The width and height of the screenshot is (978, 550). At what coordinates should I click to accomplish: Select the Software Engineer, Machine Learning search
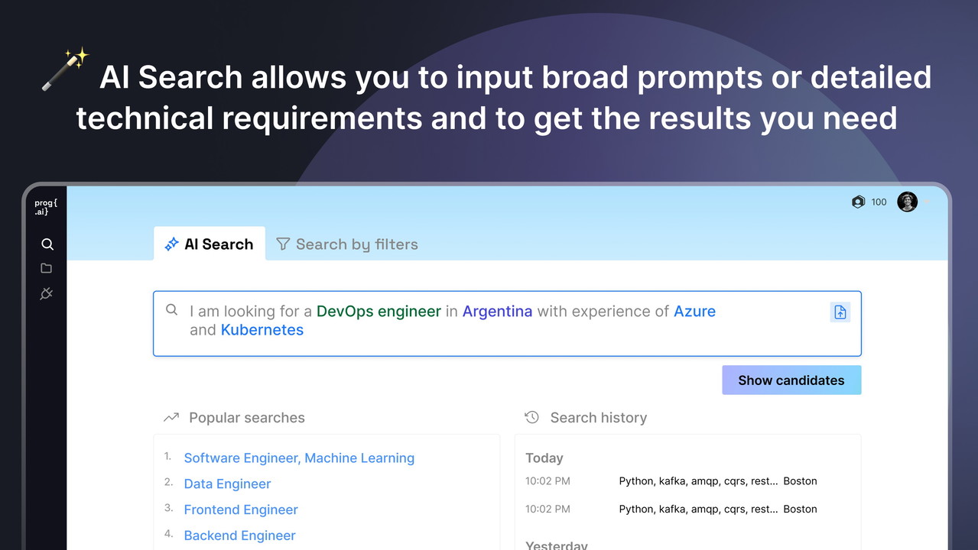click(299, 458)
